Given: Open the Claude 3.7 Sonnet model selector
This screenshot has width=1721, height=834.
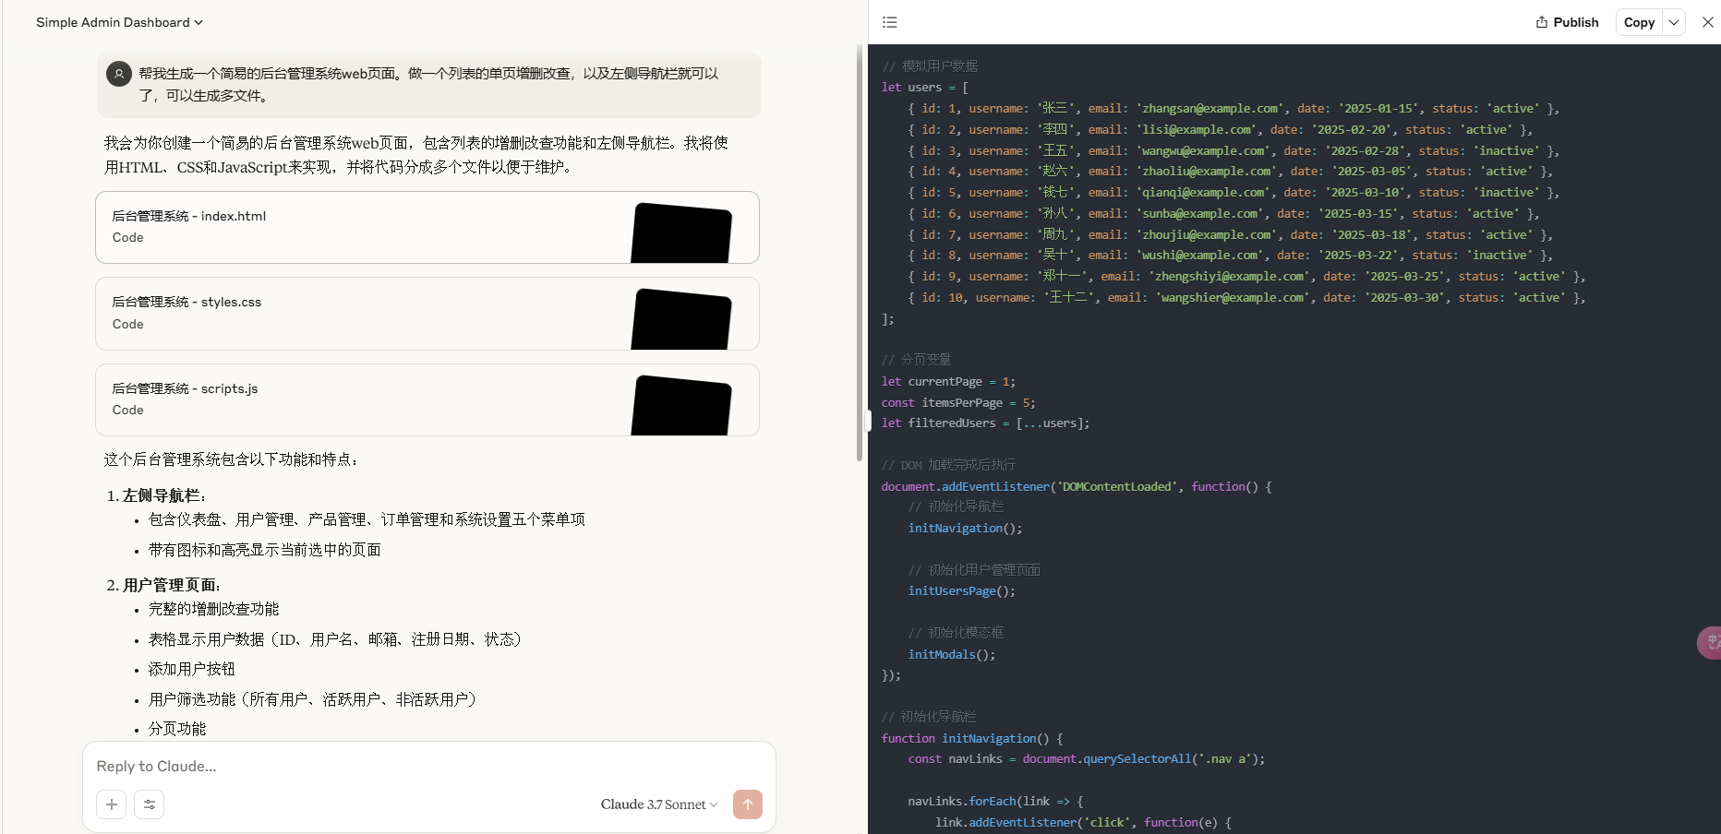Looking at the screenshot, I should point(658,804).
